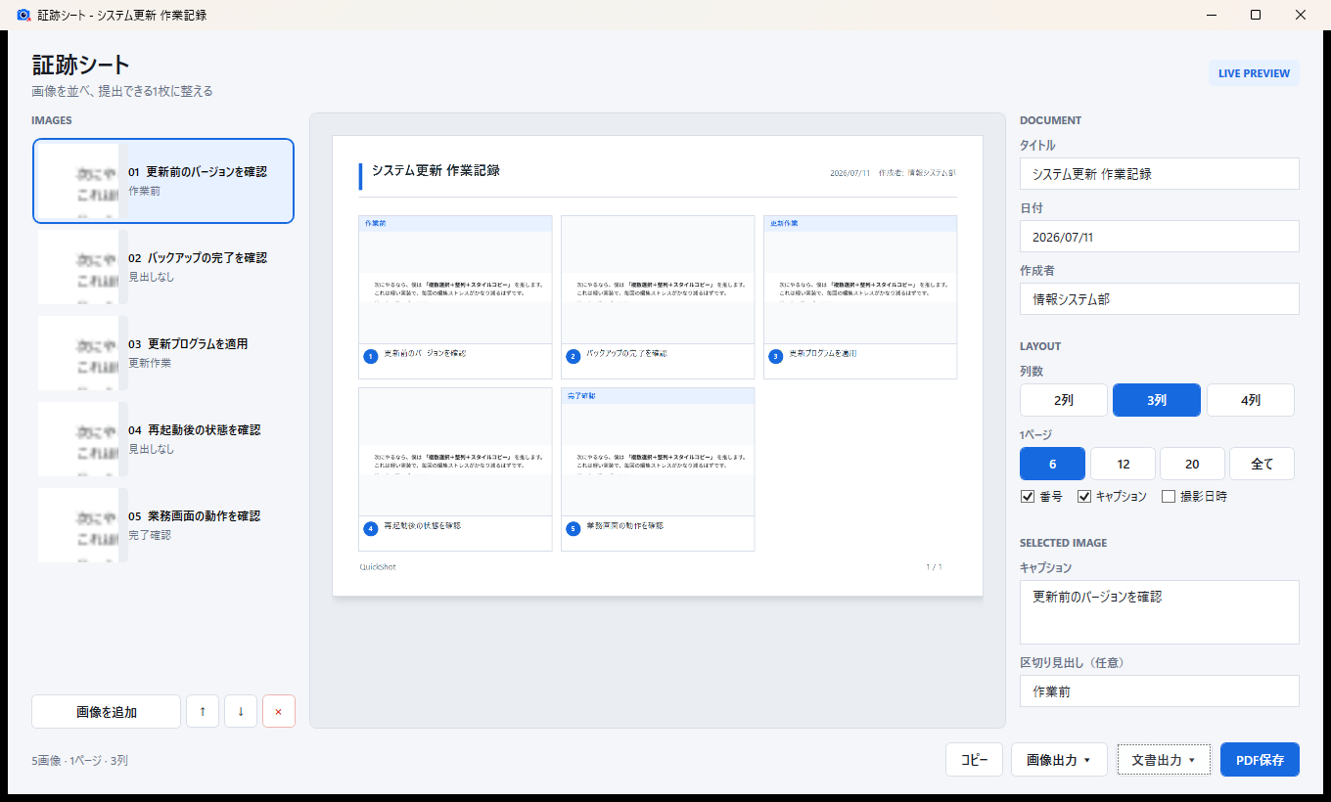The width and height of the screenshot is (1331, 802).
Task: Click the コピー button
Action: pos(974,760)
